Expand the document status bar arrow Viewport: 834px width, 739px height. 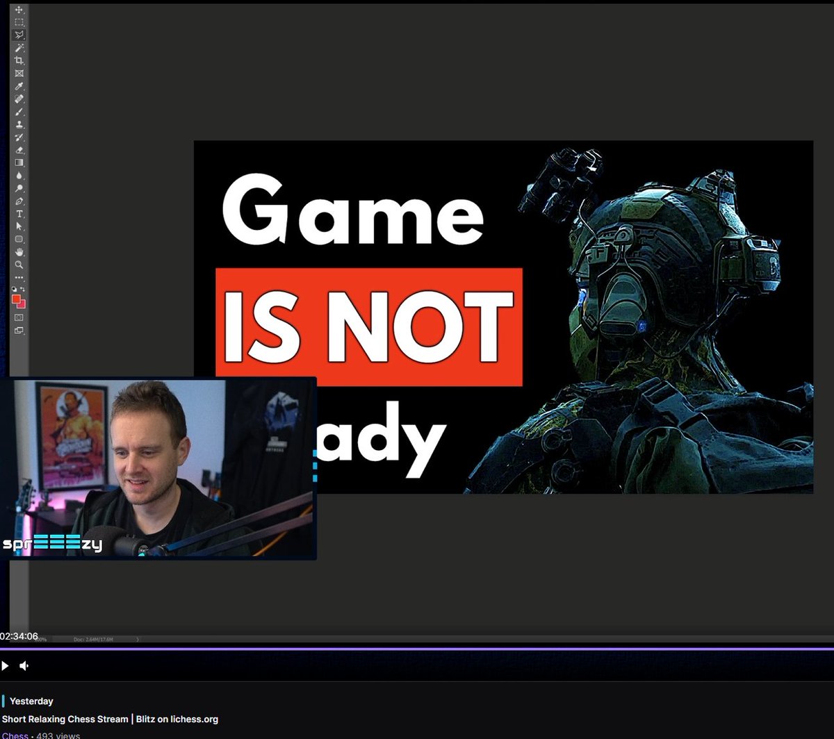[x=138, y=639]
